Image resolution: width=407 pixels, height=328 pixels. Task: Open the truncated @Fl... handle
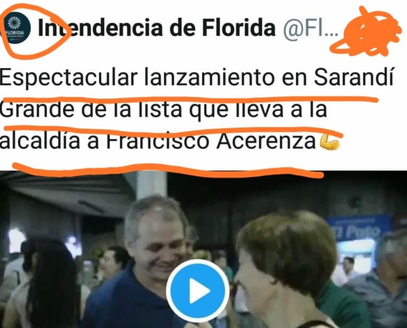pyautogui.click(x=311, y=28)
